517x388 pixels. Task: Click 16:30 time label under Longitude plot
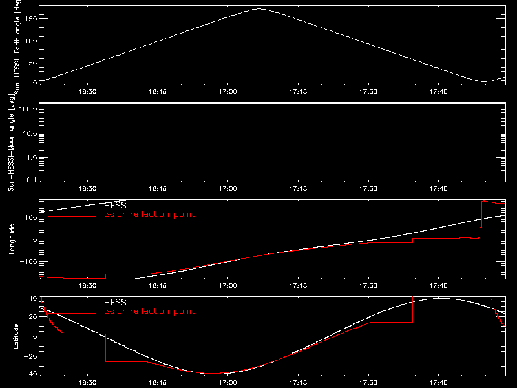87,285
